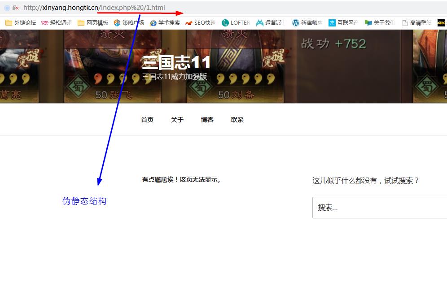This screenshot has width=447, height=300.
Task: Click the 搜索 search input field
Action: (x=380, y=208)
